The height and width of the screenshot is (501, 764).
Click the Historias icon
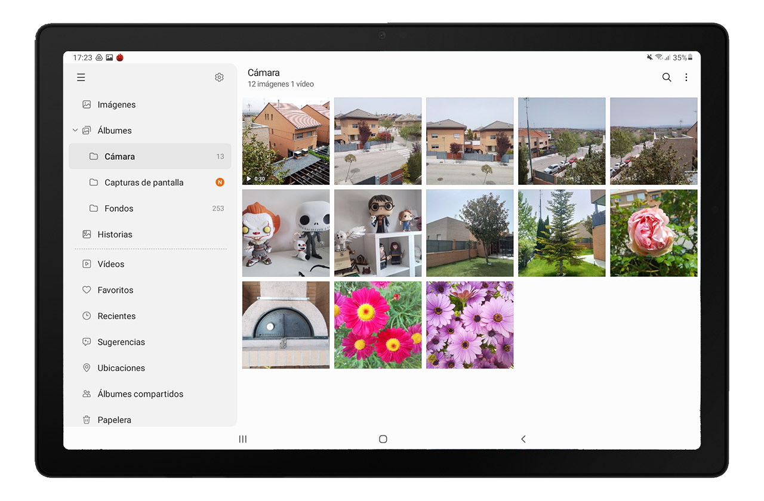87,234
